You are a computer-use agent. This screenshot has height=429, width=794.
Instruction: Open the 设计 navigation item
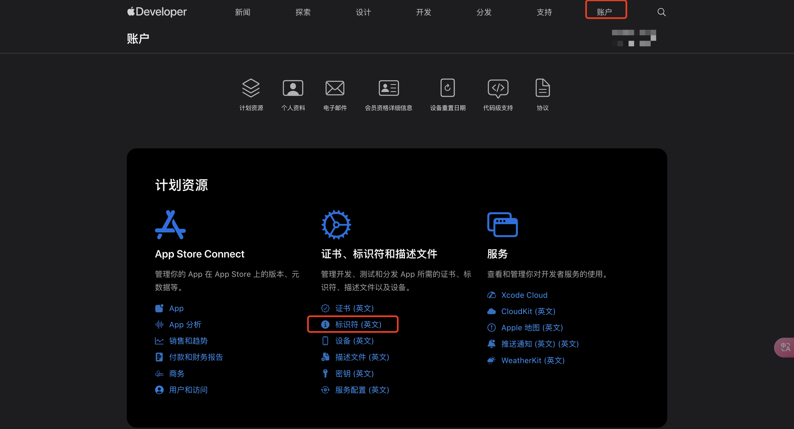(363, 12)
